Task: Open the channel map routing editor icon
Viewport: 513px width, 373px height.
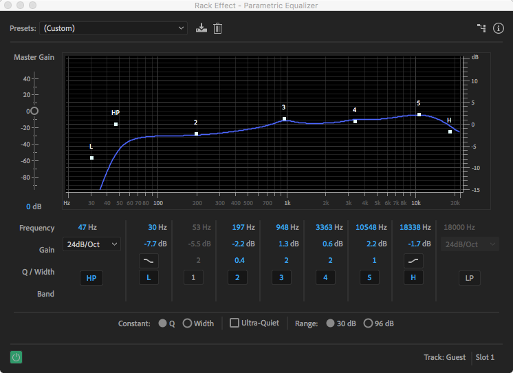Action: pyautogui.click(x=481, y=28)
